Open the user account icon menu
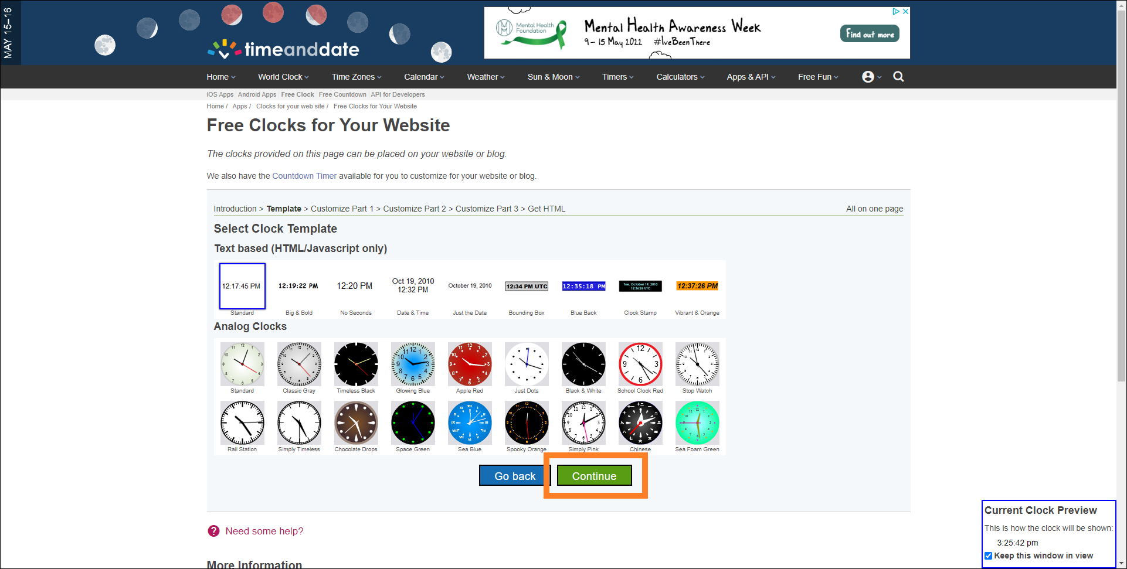The height and width of the screenshot is (569, 1127). click(x=871, y=77)
